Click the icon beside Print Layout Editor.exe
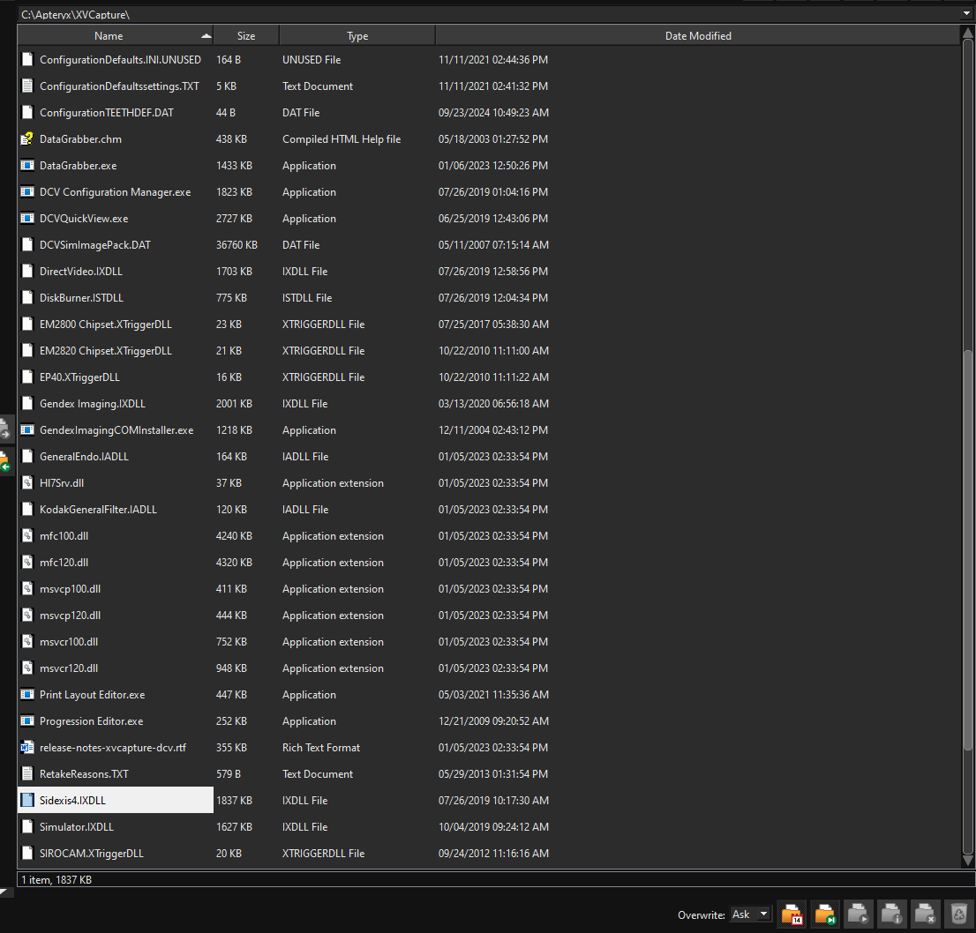This screenshot has width=976, height=933. [x=26, y=695]
